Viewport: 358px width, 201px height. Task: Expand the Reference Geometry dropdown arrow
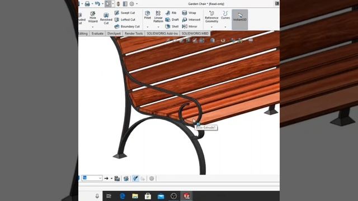coord(211,27)
